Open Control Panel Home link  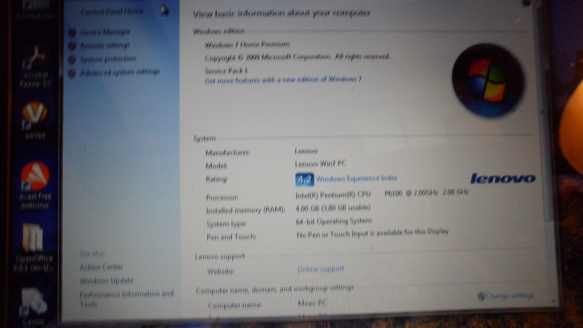112,12
